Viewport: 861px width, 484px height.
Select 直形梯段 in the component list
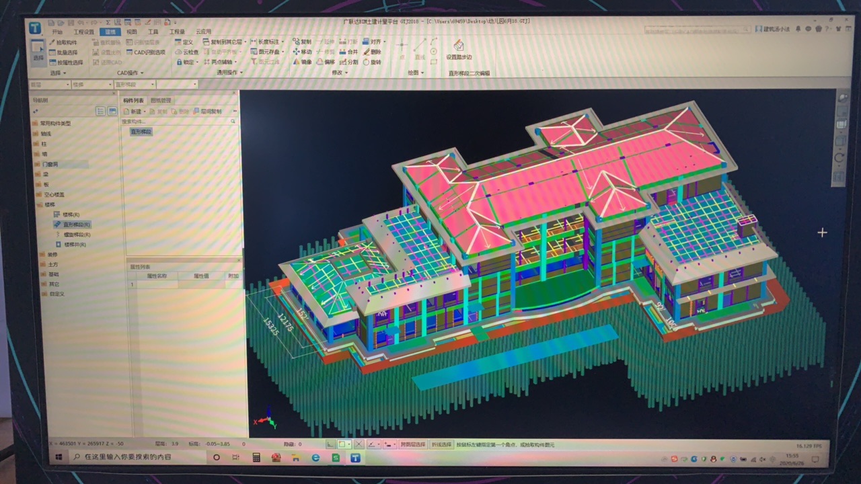click(x=141, y=132)
